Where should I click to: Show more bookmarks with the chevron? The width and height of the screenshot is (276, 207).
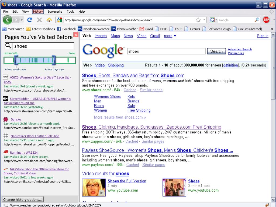272,29
